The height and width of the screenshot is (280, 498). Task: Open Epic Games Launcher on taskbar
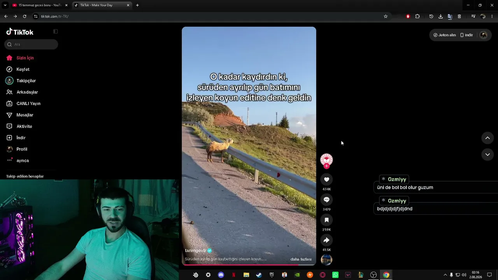tap(272, 275)
